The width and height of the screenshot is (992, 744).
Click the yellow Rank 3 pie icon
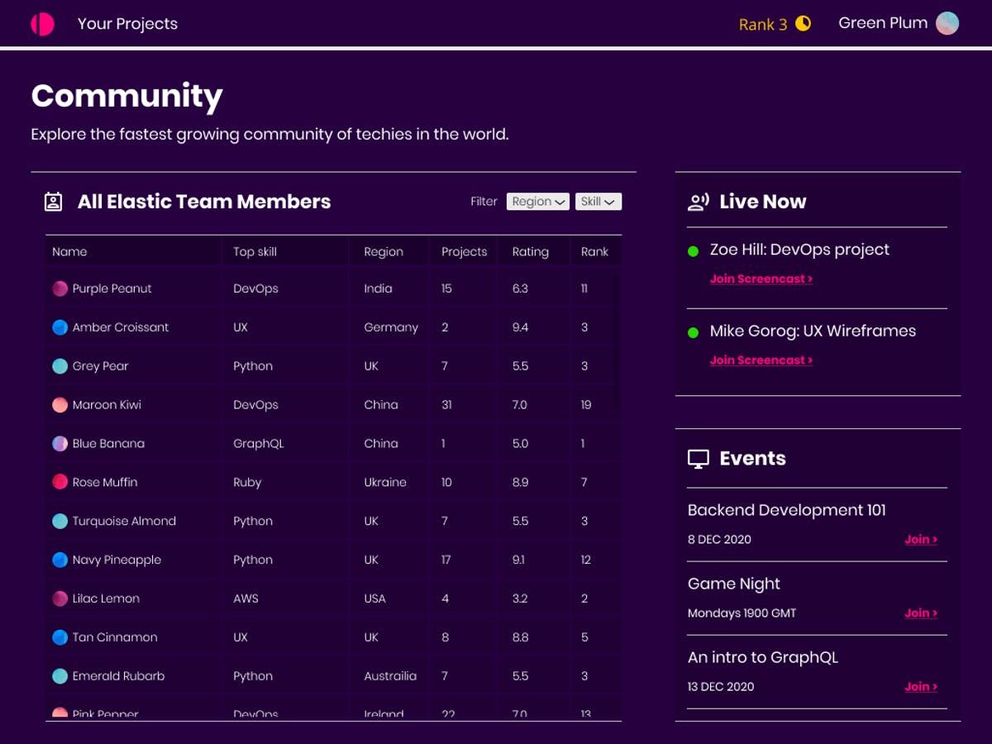(x=803, y=23)
